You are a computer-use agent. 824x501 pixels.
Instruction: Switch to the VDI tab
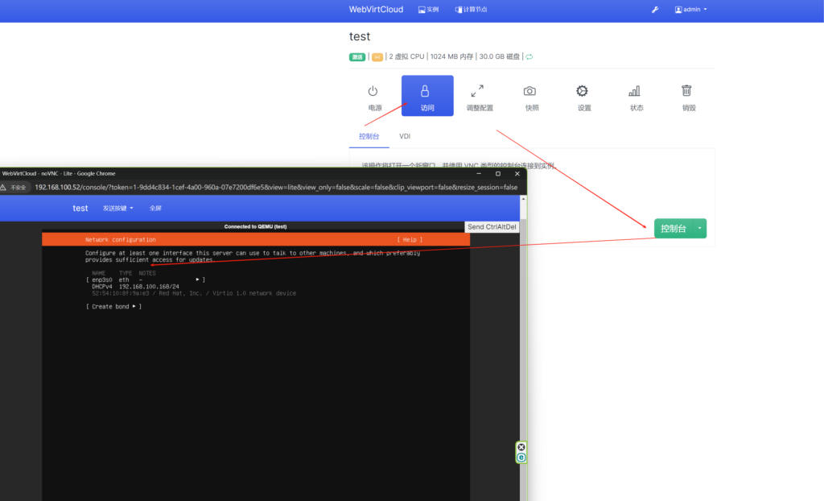coord(405,137)
